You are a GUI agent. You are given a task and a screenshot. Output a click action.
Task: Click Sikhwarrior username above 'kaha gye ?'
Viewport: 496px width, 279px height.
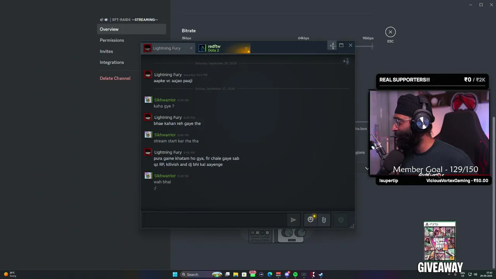tap(165, 100)
